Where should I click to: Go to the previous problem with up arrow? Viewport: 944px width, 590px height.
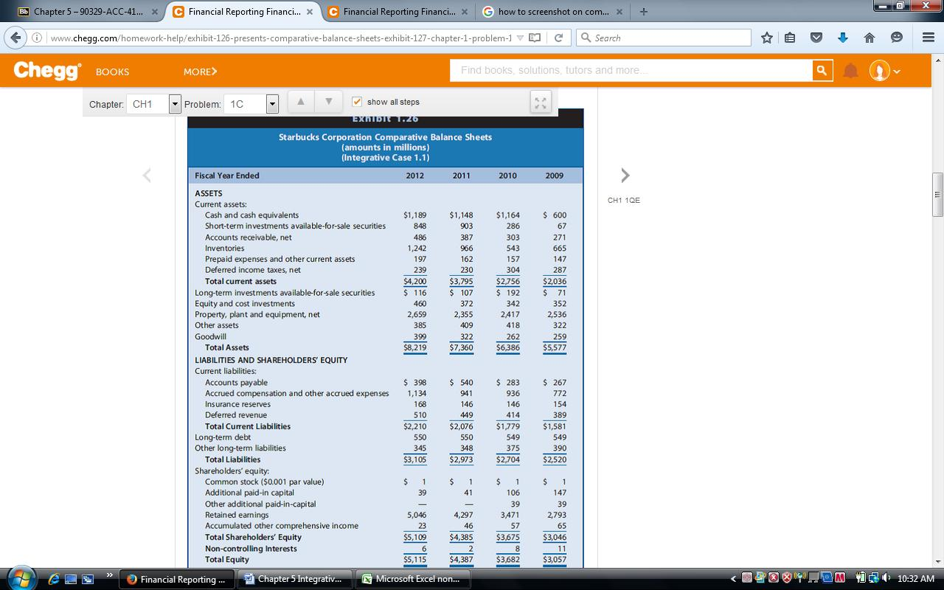(x=300, y=102)
